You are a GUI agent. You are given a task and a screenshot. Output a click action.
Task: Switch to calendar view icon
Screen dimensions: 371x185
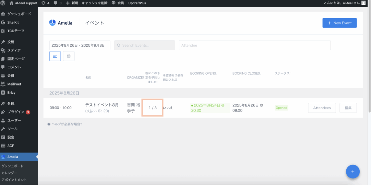tap(69, 56)
